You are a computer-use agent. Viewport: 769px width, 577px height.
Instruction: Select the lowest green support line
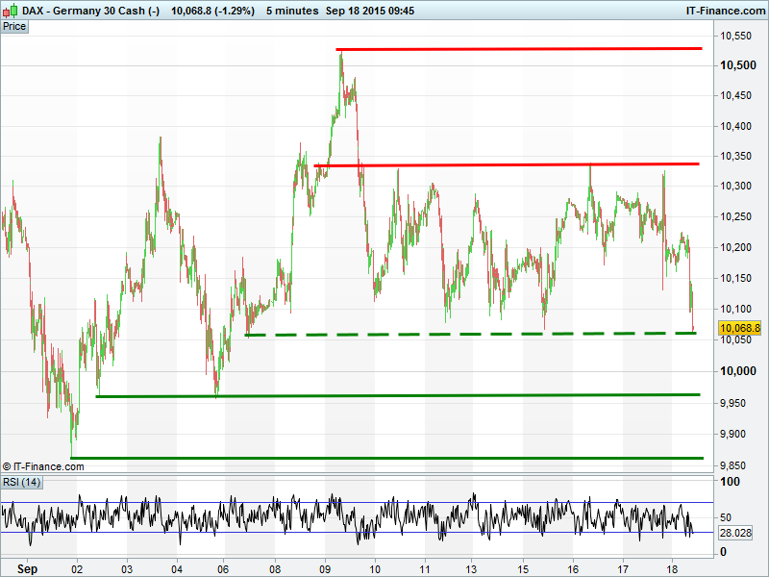pos(384,458)
